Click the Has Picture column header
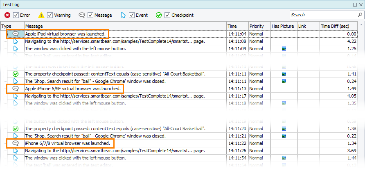Image resolution: width=365 pixels, height=171 pixels. click(x=283, y=26)
